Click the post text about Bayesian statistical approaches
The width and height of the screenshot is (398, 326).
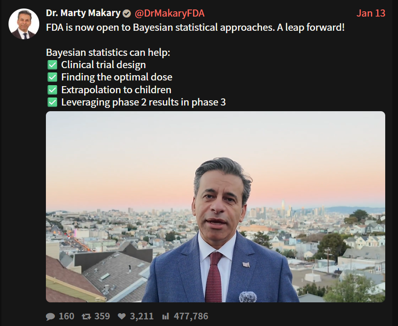195,27
